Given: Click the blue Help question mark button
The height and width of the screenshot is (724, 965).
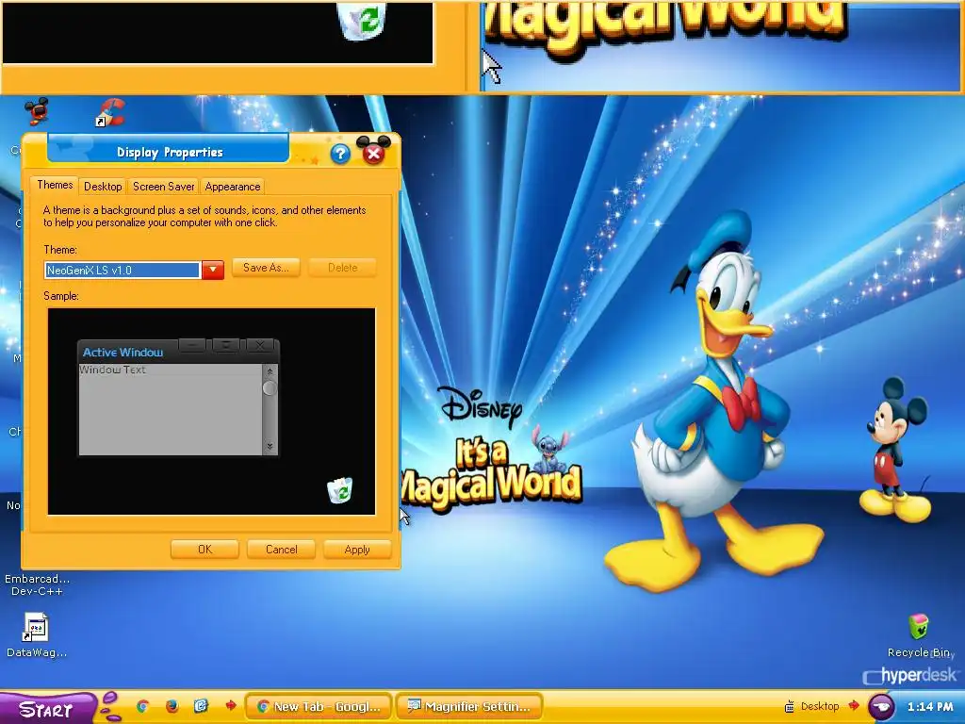Looking at the screenshot, I should tap(340, 154).
